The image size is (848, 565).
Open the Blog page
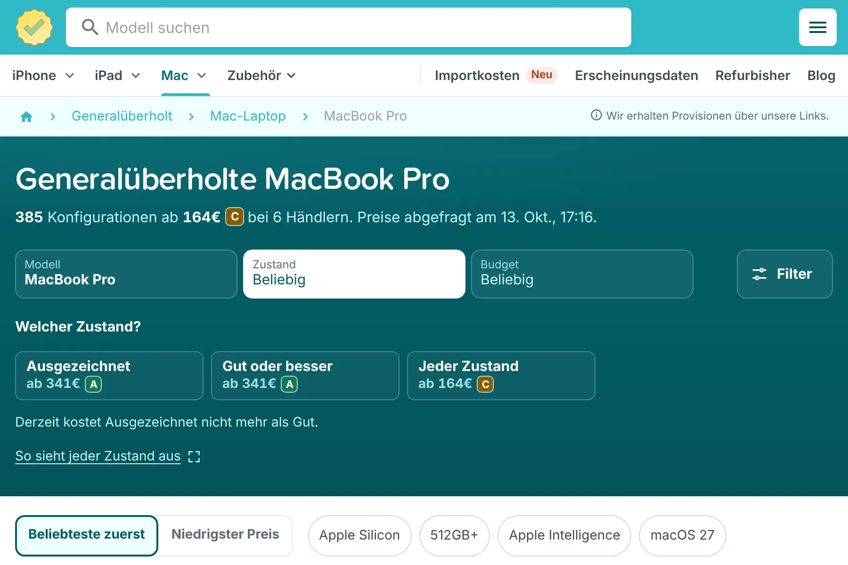(821, 75)
